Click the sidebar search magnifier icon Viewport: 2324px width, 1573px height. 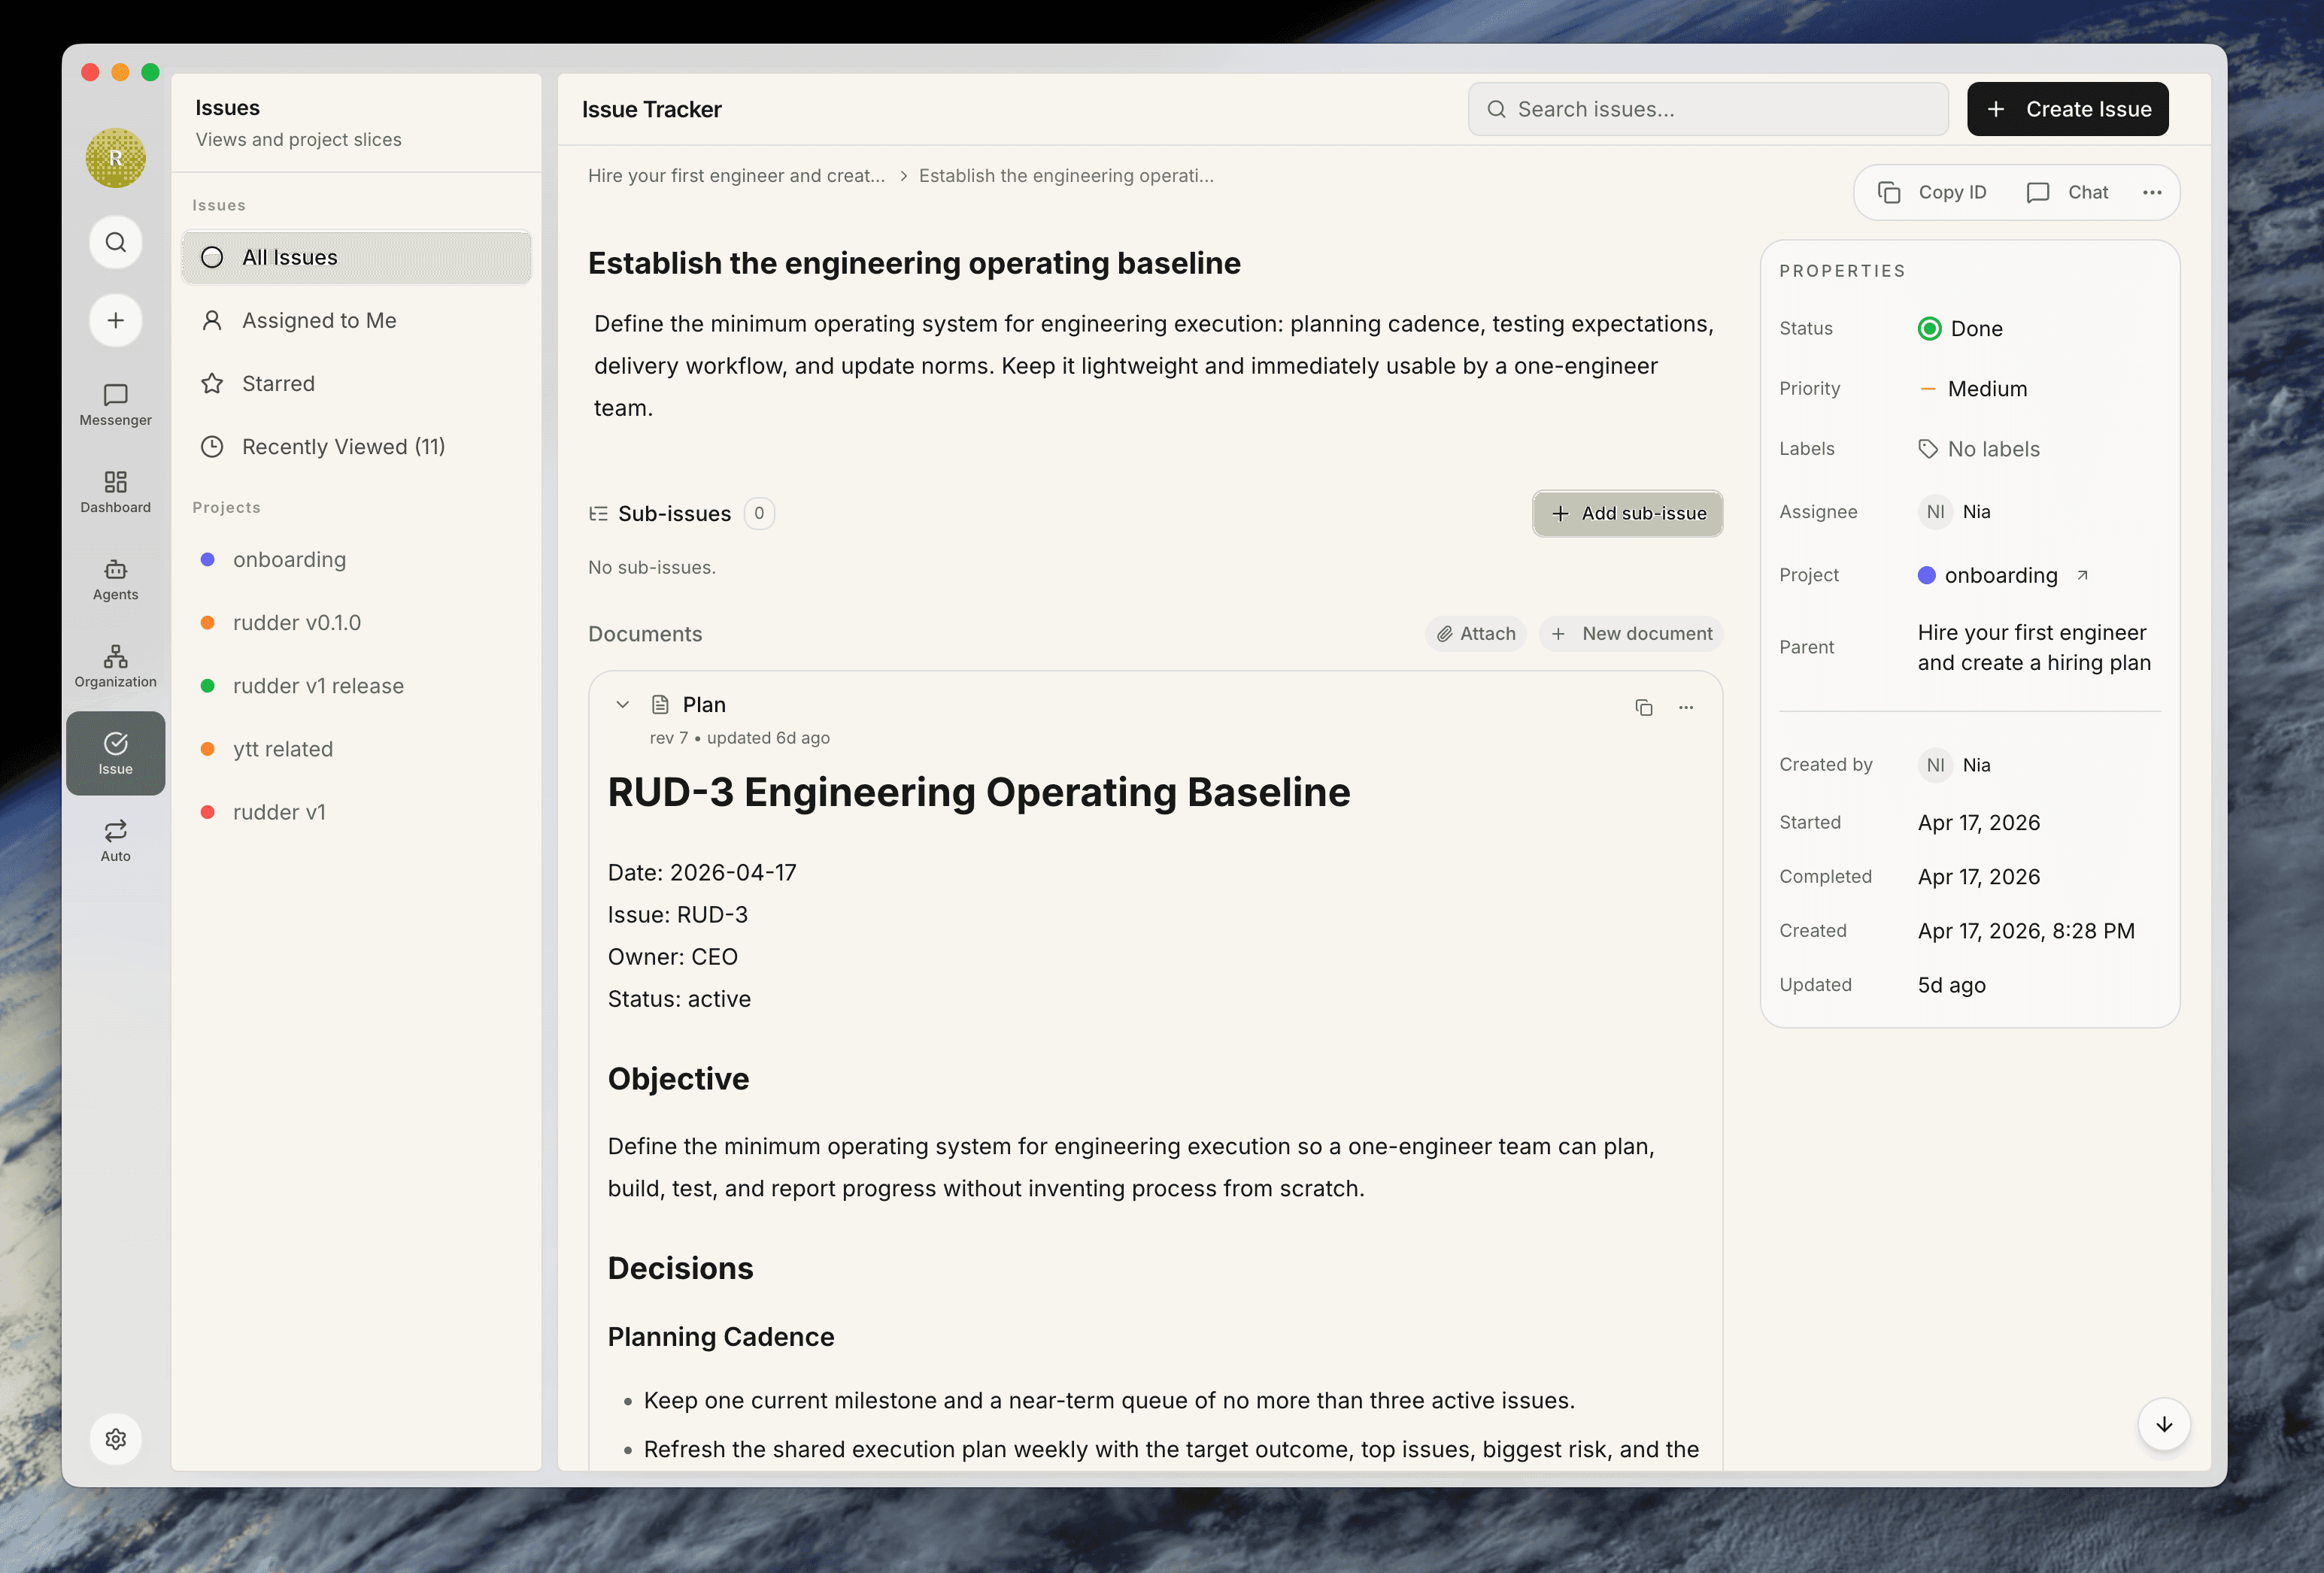point(116,242)
